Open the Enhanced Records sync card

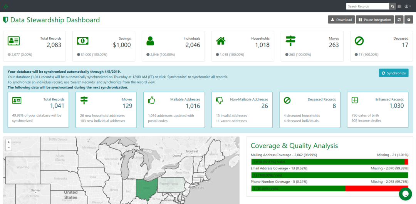coord(377,110)
